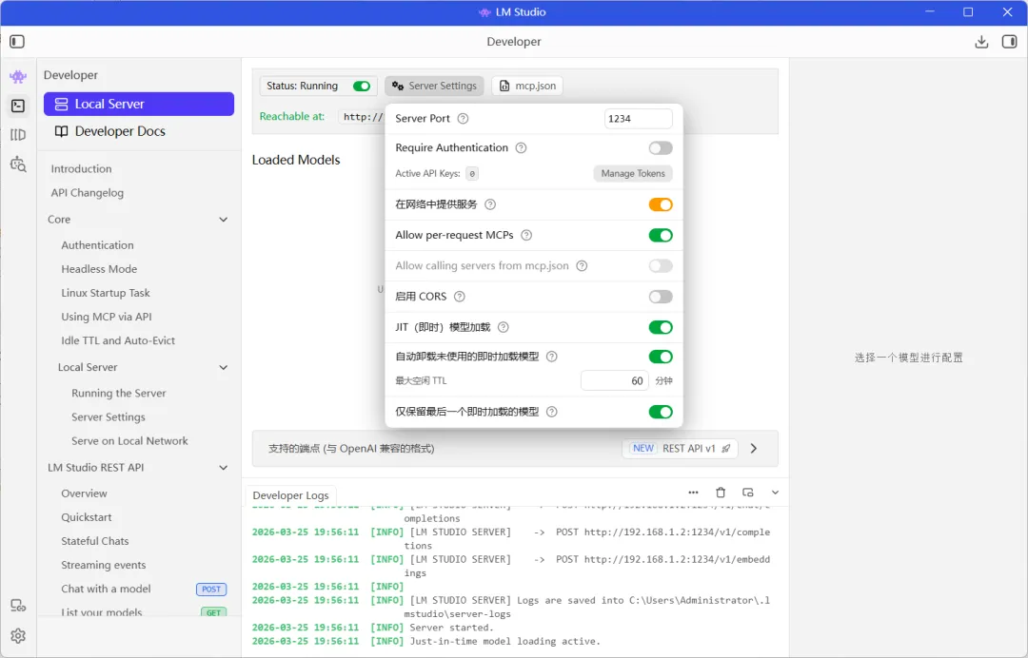This screenshot has width=1028, height=658.
Task: Click help icon beside Require Authentication
Action: pyautogui.click(x=521, y=148)
